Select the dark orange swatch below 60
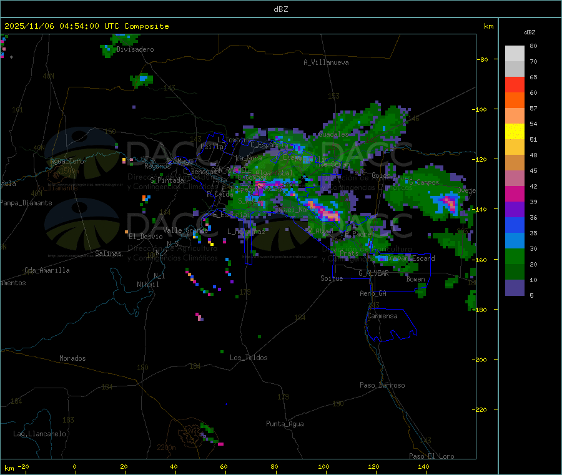The width and height of the screenshot is (562, 475). coord(515,100)
